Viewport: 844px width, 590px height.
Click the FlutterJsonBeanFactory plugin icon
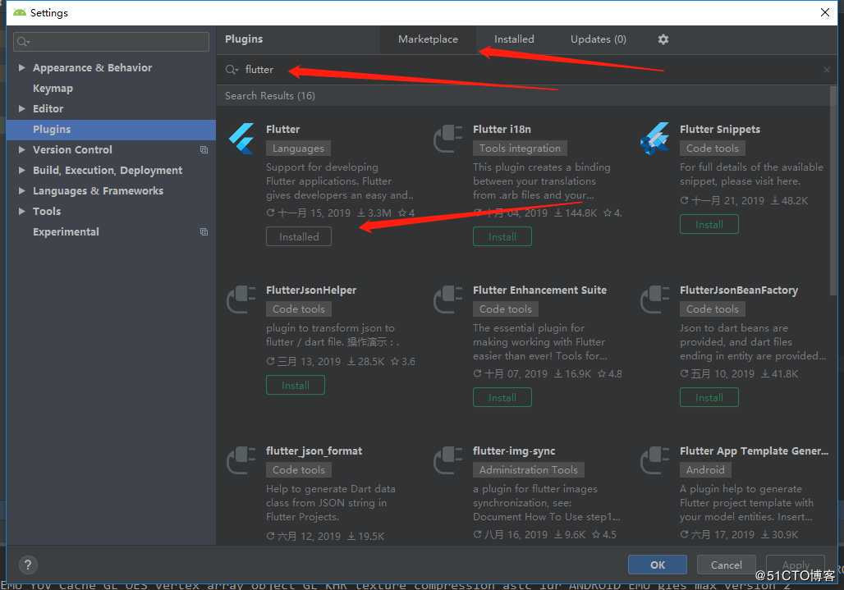(654, 300)
